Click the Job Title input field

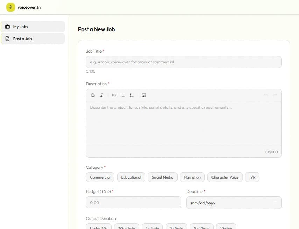pyautogui.click(x=183, y=62)
